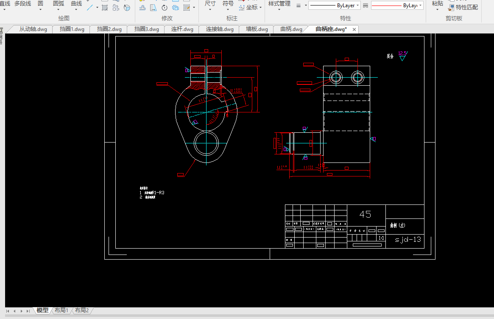Screen dimensions: 494x319
Task: Jump to last layout tab arrow
Action: click(28, 311)
